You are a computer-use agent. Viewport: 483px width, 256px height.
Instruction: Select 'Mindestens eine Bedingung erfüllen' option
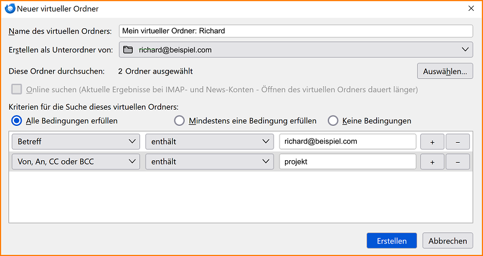[179, 121]
